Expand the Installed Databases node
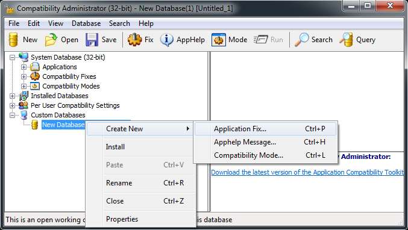 (12, 96)
